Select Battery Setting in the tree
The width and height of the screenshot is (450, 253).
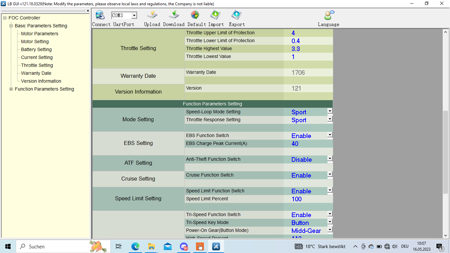[36, 49]
